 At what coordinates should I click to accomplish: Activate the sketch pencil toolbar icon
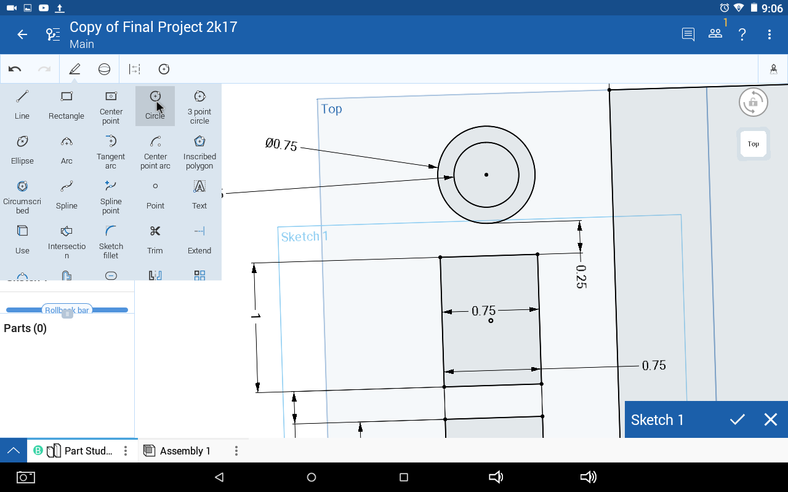click(x=74, y=69)
